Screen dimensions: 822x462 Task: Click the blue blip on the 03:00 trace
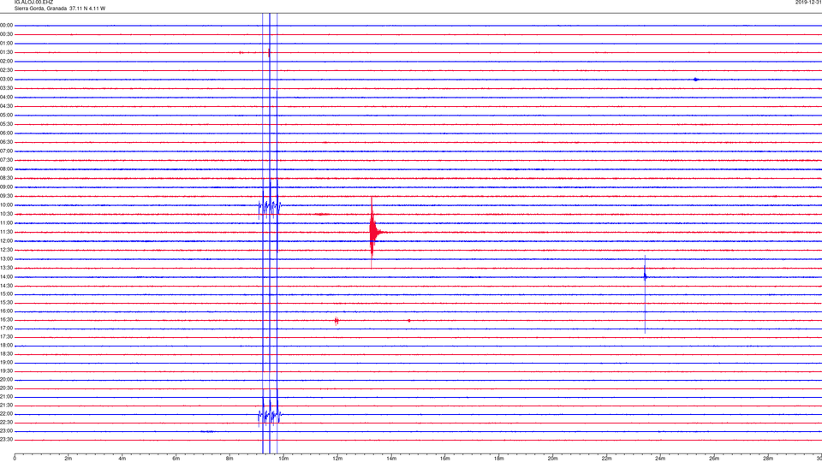tap(695, 80)
